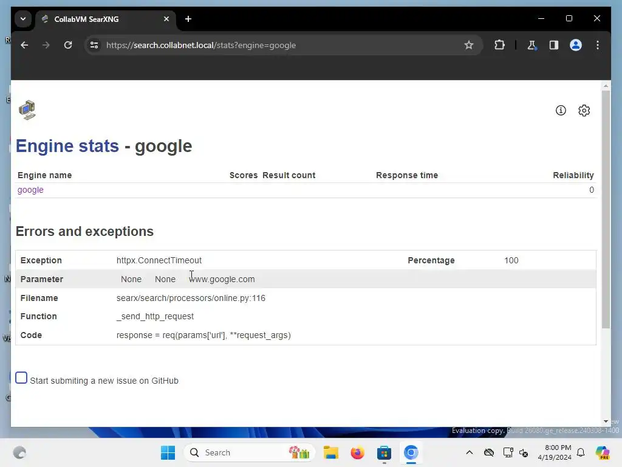This screenshot has height=467, width=622.
Task: Close the CollabVM SearXNG tab
Action: 166,19
